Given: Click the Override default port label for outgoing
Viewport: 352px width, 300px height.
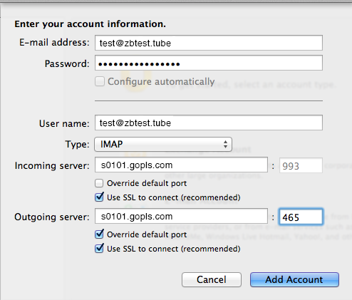Looking at the screenshot, I should (147, 234).
